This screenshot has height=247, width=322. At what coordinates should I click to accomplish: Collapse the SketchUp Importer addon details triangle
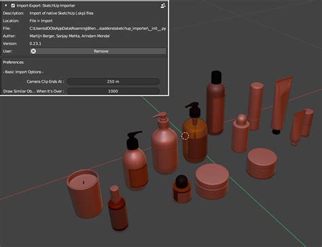click(6, 5)
